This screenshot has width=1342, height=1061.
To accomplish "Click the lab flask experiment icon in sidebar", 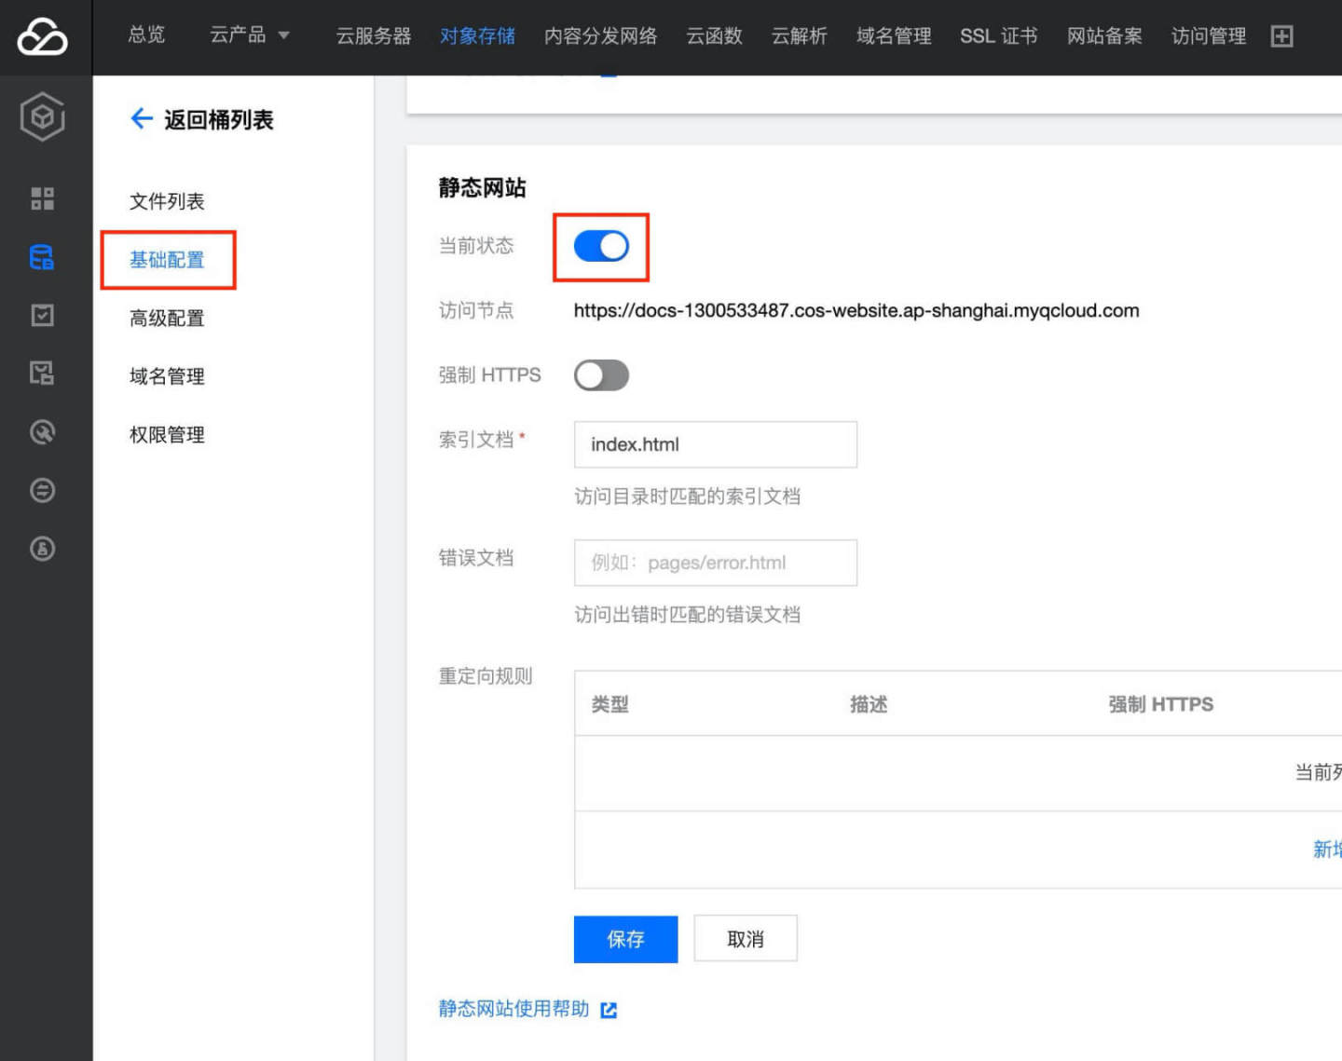I will point(42,550).
